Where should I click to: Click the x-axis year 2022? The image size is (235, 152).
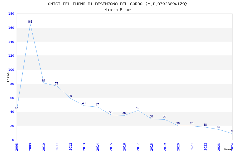[x=205, y=147]
